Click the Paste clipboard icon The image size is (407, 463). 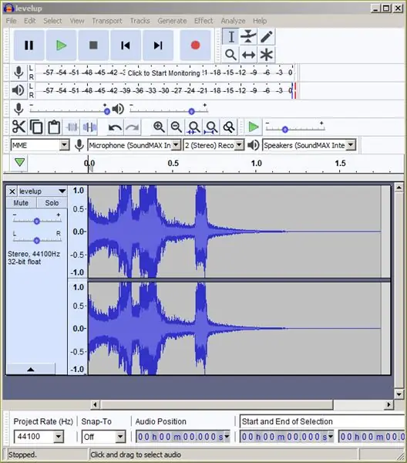point(54,127)
